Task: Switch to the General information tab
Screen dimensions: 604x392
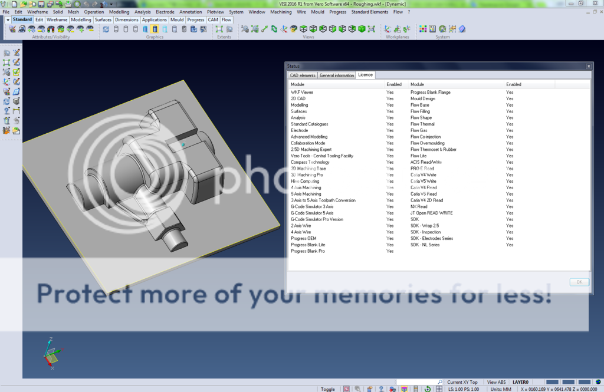Action: click(337, 75)
